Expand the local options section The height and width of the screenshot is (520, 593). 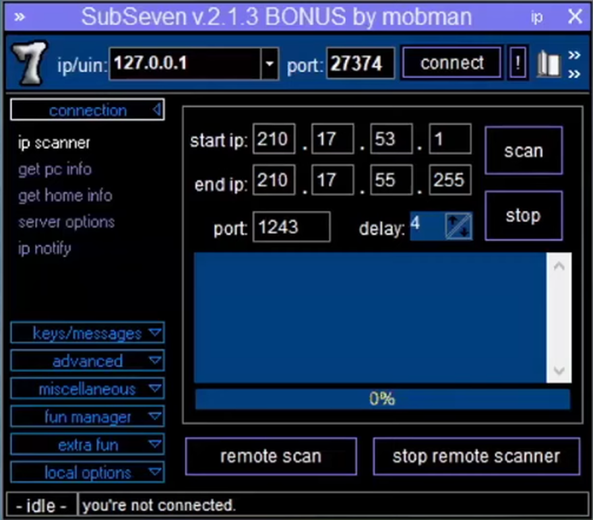88,472
